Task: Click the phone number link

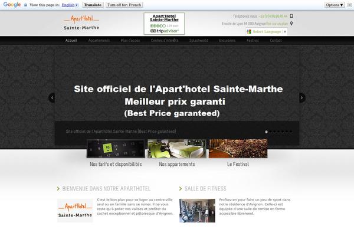Action: tap(273, 17)
